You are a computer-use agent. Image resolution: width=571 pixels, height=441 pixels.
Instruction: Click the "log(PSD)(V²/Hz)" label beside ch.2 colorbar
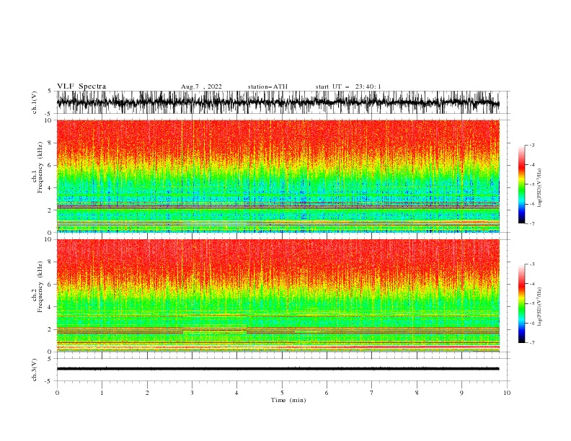[539, 306]
